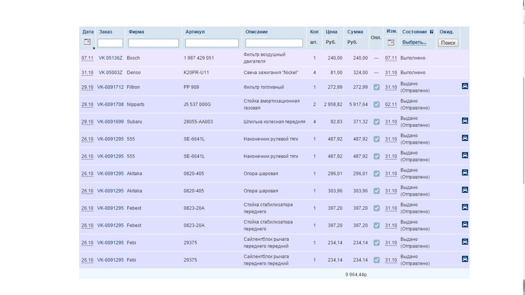
Task: Select order number VK 05136Z
Action: click(110, 58)
